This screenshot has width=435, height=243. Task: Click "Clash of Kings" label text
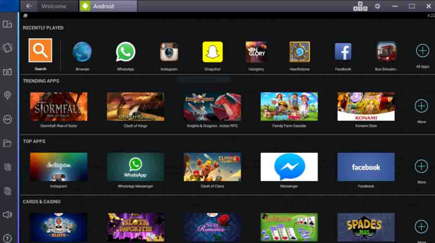(135, 126)
